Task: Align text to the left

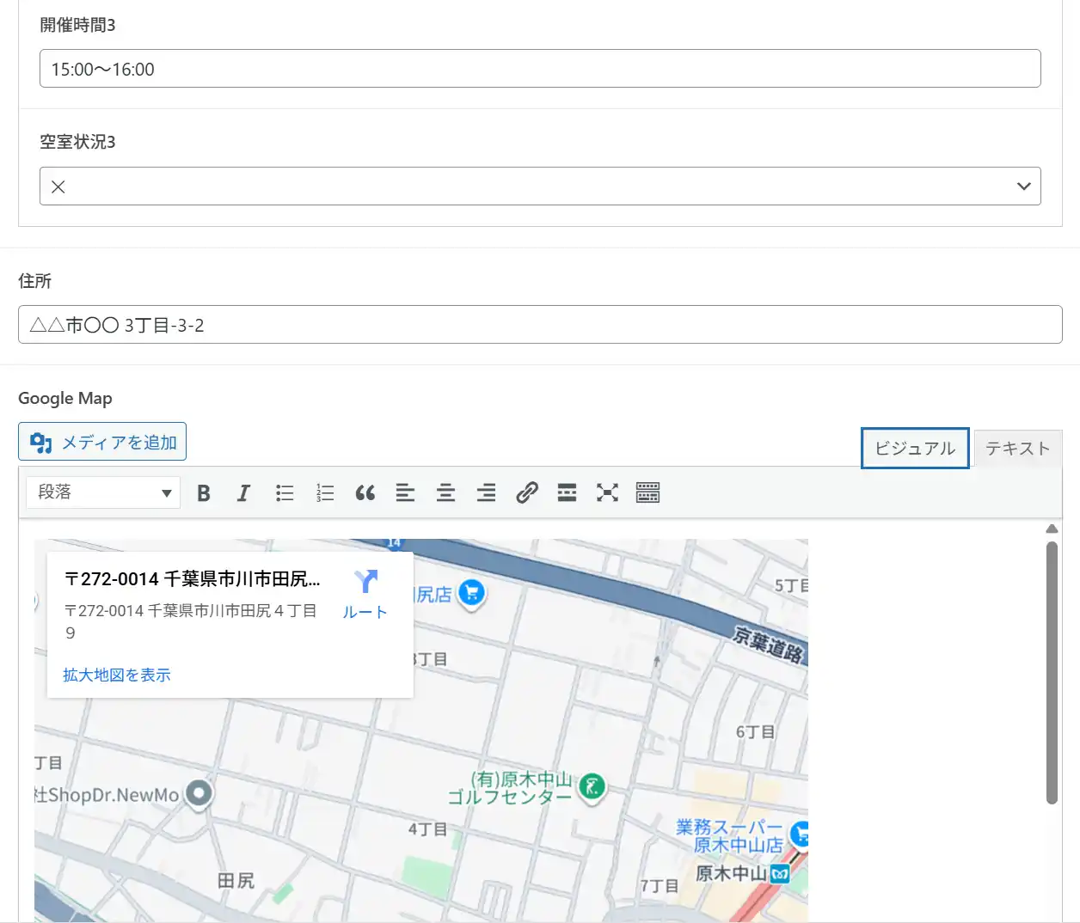Action: (405, 492)
